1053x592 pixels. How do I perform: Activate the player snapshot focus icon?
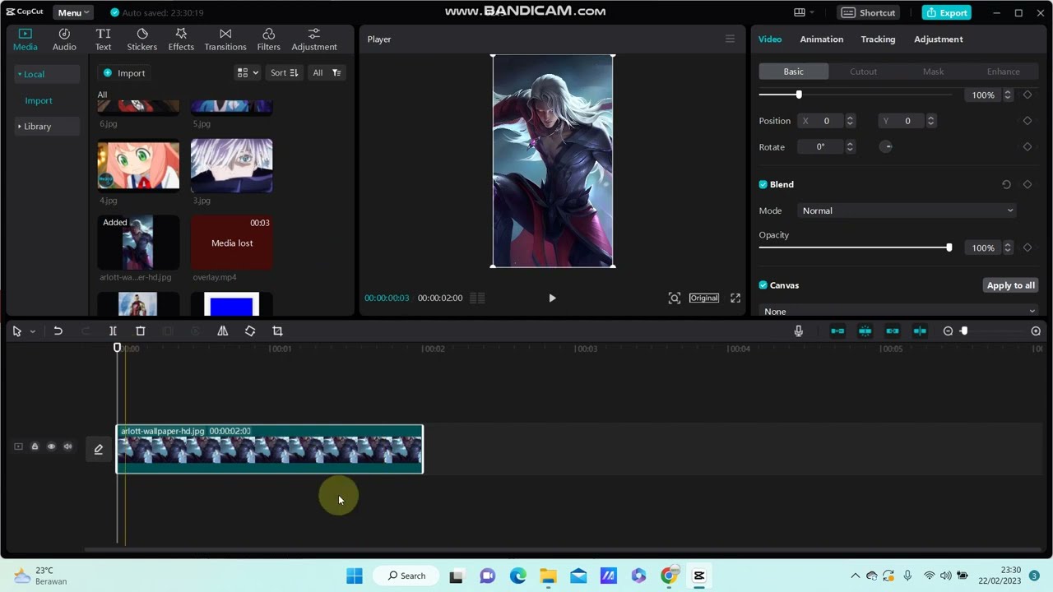point(675,298)
